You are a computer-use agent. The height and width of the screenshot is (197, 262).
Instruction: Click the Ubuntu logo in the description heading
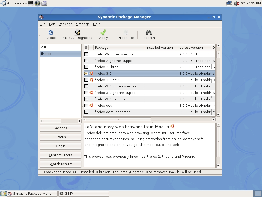tap(172, 126)
